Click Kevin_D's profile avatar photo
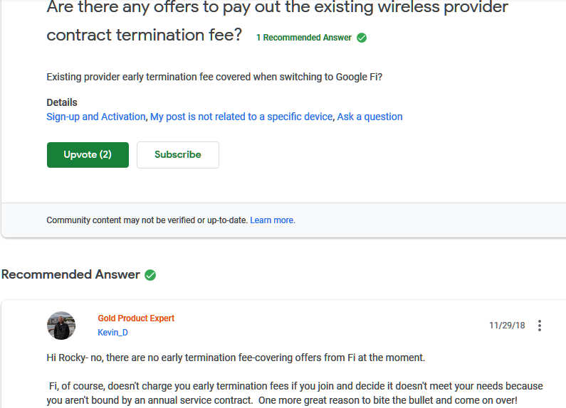Image resolution: width=566 pixels, height=408 pixels. (61, 326)
